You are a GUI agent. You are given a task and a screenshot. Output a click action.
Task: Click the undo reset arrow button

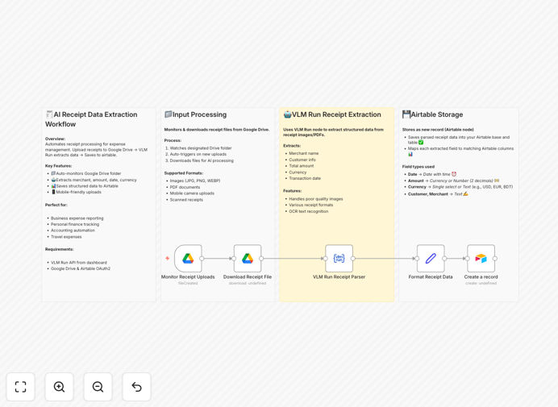(x=136, y=387)
